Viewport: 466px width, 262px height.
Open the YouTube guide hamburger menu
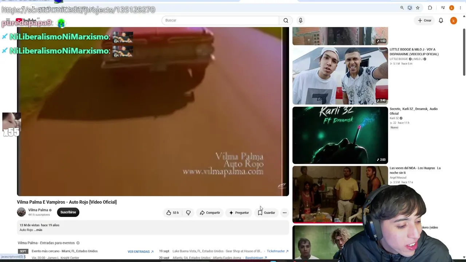coord(8,20)
